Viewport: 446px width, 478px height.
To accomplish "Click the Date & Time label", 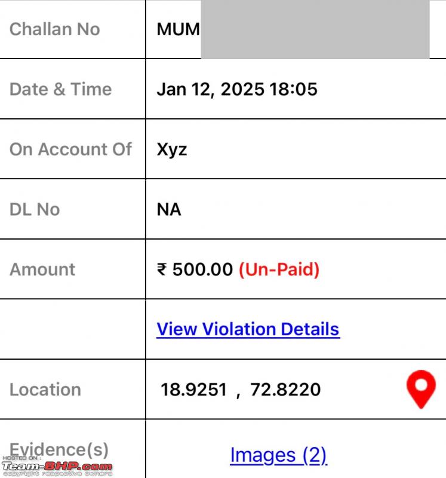I will tap(61, 89).
